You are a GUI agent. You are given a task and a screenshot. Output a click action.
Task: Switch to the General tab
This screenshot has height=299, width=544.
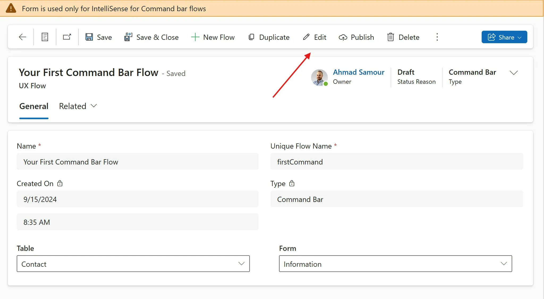click(x=34, y=106)
